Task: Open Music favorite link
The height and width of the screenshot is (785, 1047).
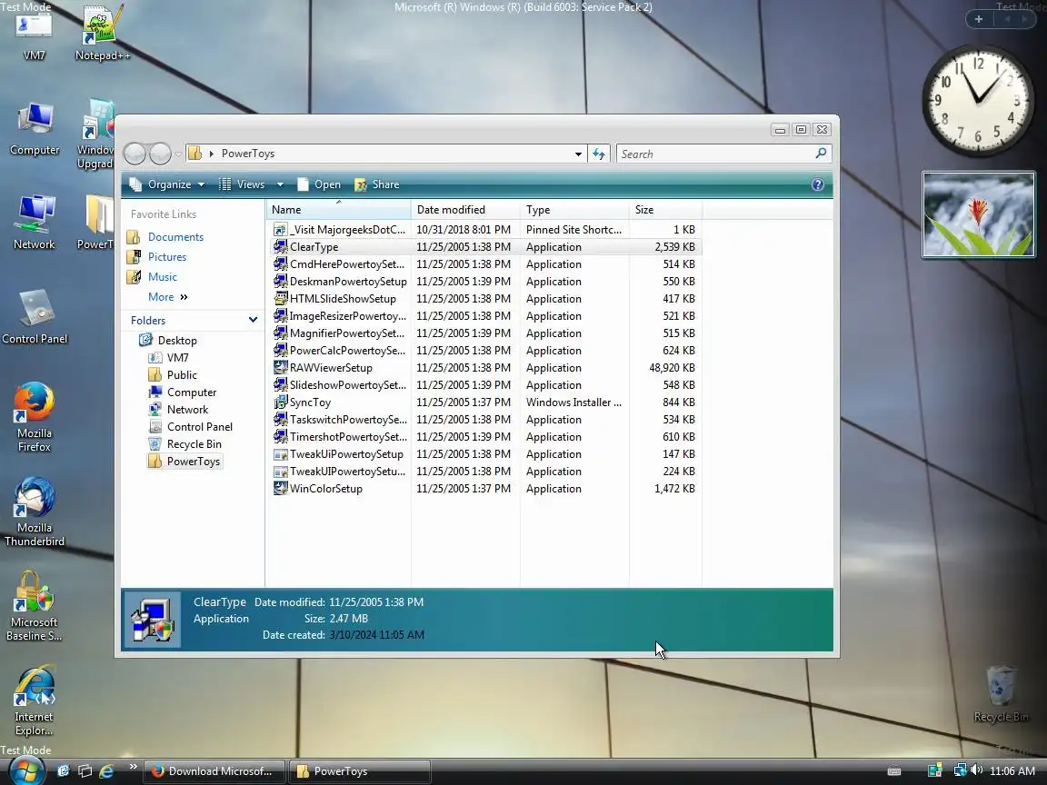Action: tap(163, 277)
